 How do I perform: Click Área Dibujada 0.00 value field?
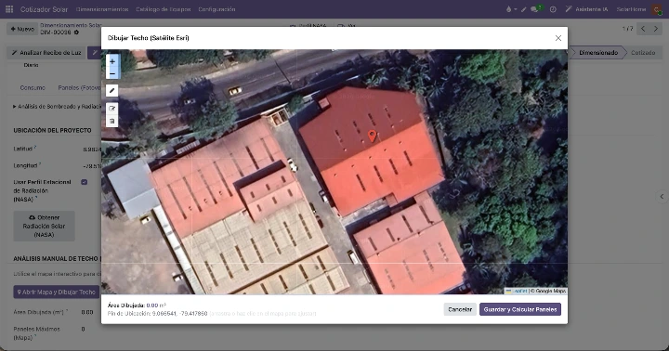[x=87, y=312]
